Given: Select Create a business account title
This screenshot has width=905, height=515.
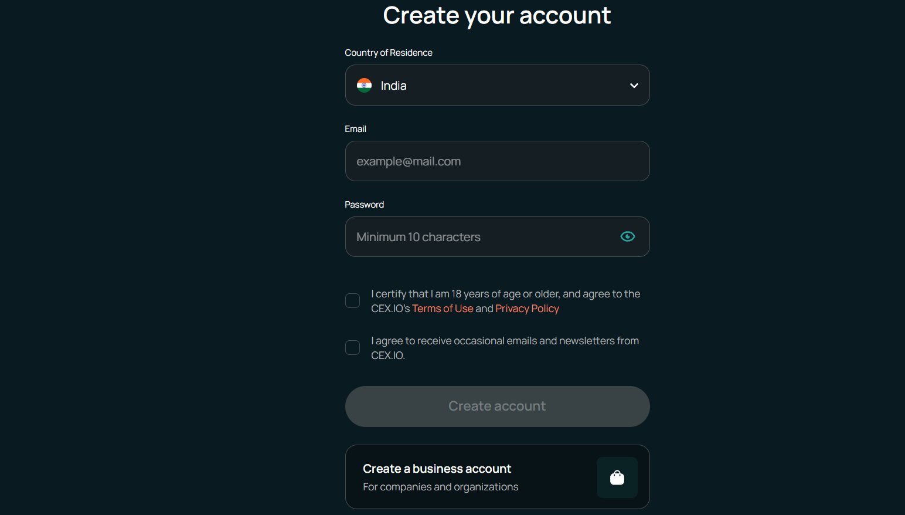Looking at the screenshot, I should click(437, 469).
